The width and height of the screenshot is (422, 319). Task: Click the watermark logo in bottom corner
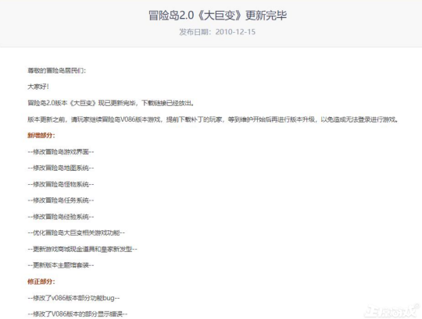click(392, 311)
